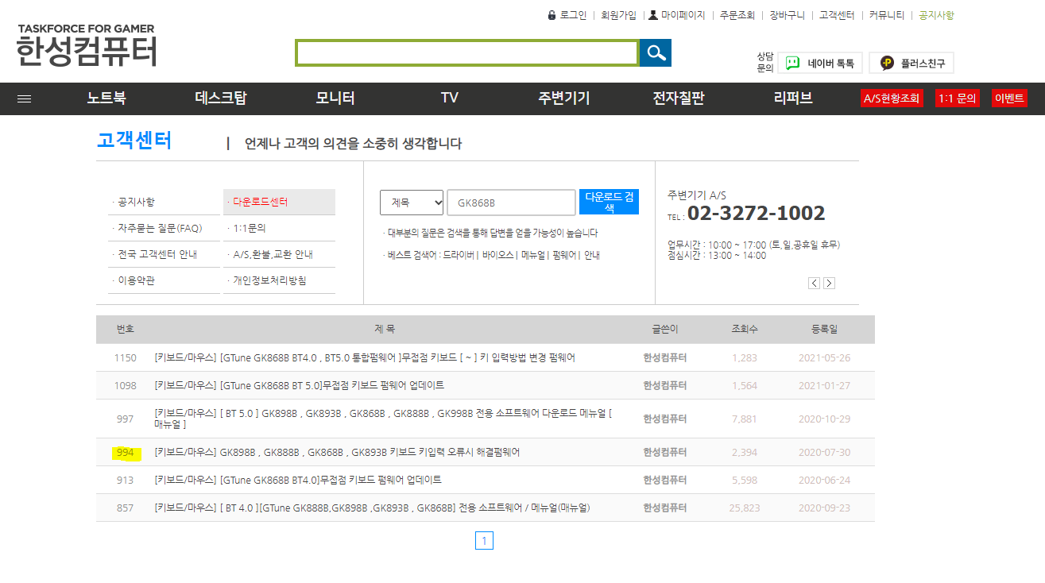Open post 857 BT 4.0 전용 소프트웨어

pyautogui.click(x=372, y=508)
